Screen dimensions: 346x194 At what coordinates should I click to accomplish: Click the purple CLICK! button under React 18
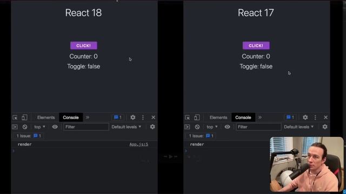pos(84,45)
